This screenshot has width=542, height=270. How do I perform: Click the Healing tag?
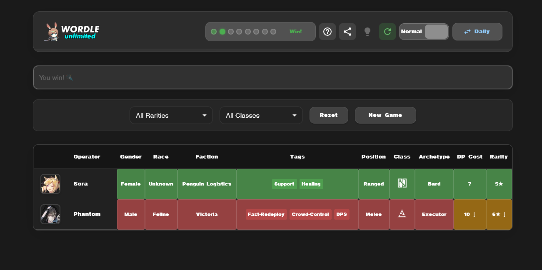click(311, 184)
